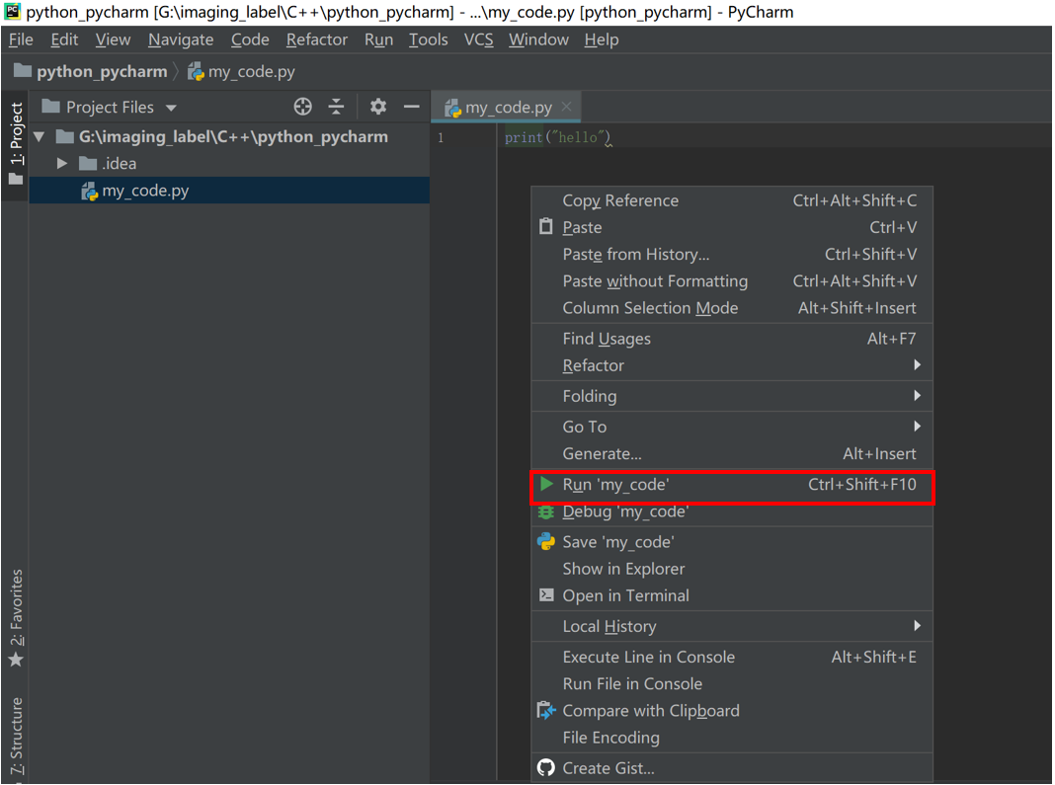Open the Navigate menu

181,39
